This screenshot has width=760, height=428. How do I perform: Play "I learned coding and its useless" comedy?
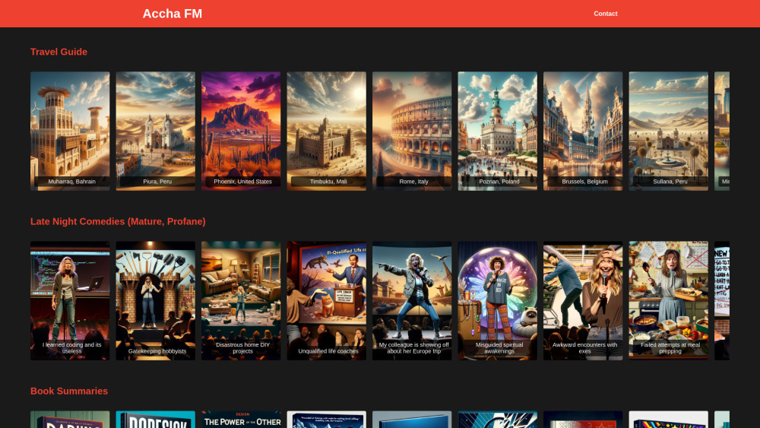[70, 300]
